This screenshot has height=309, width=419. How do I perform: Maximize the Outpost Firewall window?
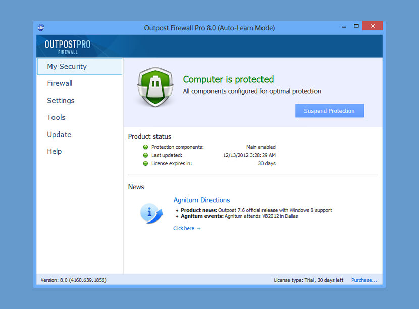tap(356, 26)
